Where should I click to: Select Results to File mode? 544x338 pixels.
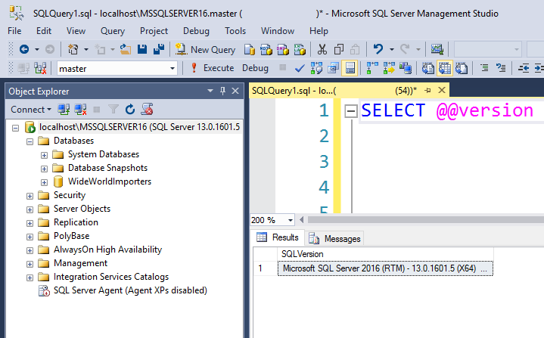(462, 68)
